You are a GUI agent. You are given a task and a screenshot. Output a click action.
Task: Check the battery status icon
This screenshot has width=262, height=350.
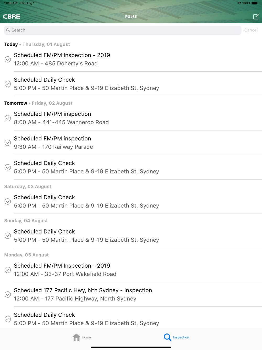tap(255, 3)
